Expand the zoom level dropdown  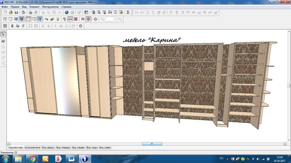(x=115, y=19)
